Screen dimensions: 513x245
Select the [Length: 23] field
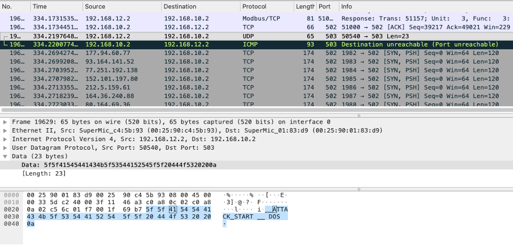[x=42, y=173]
